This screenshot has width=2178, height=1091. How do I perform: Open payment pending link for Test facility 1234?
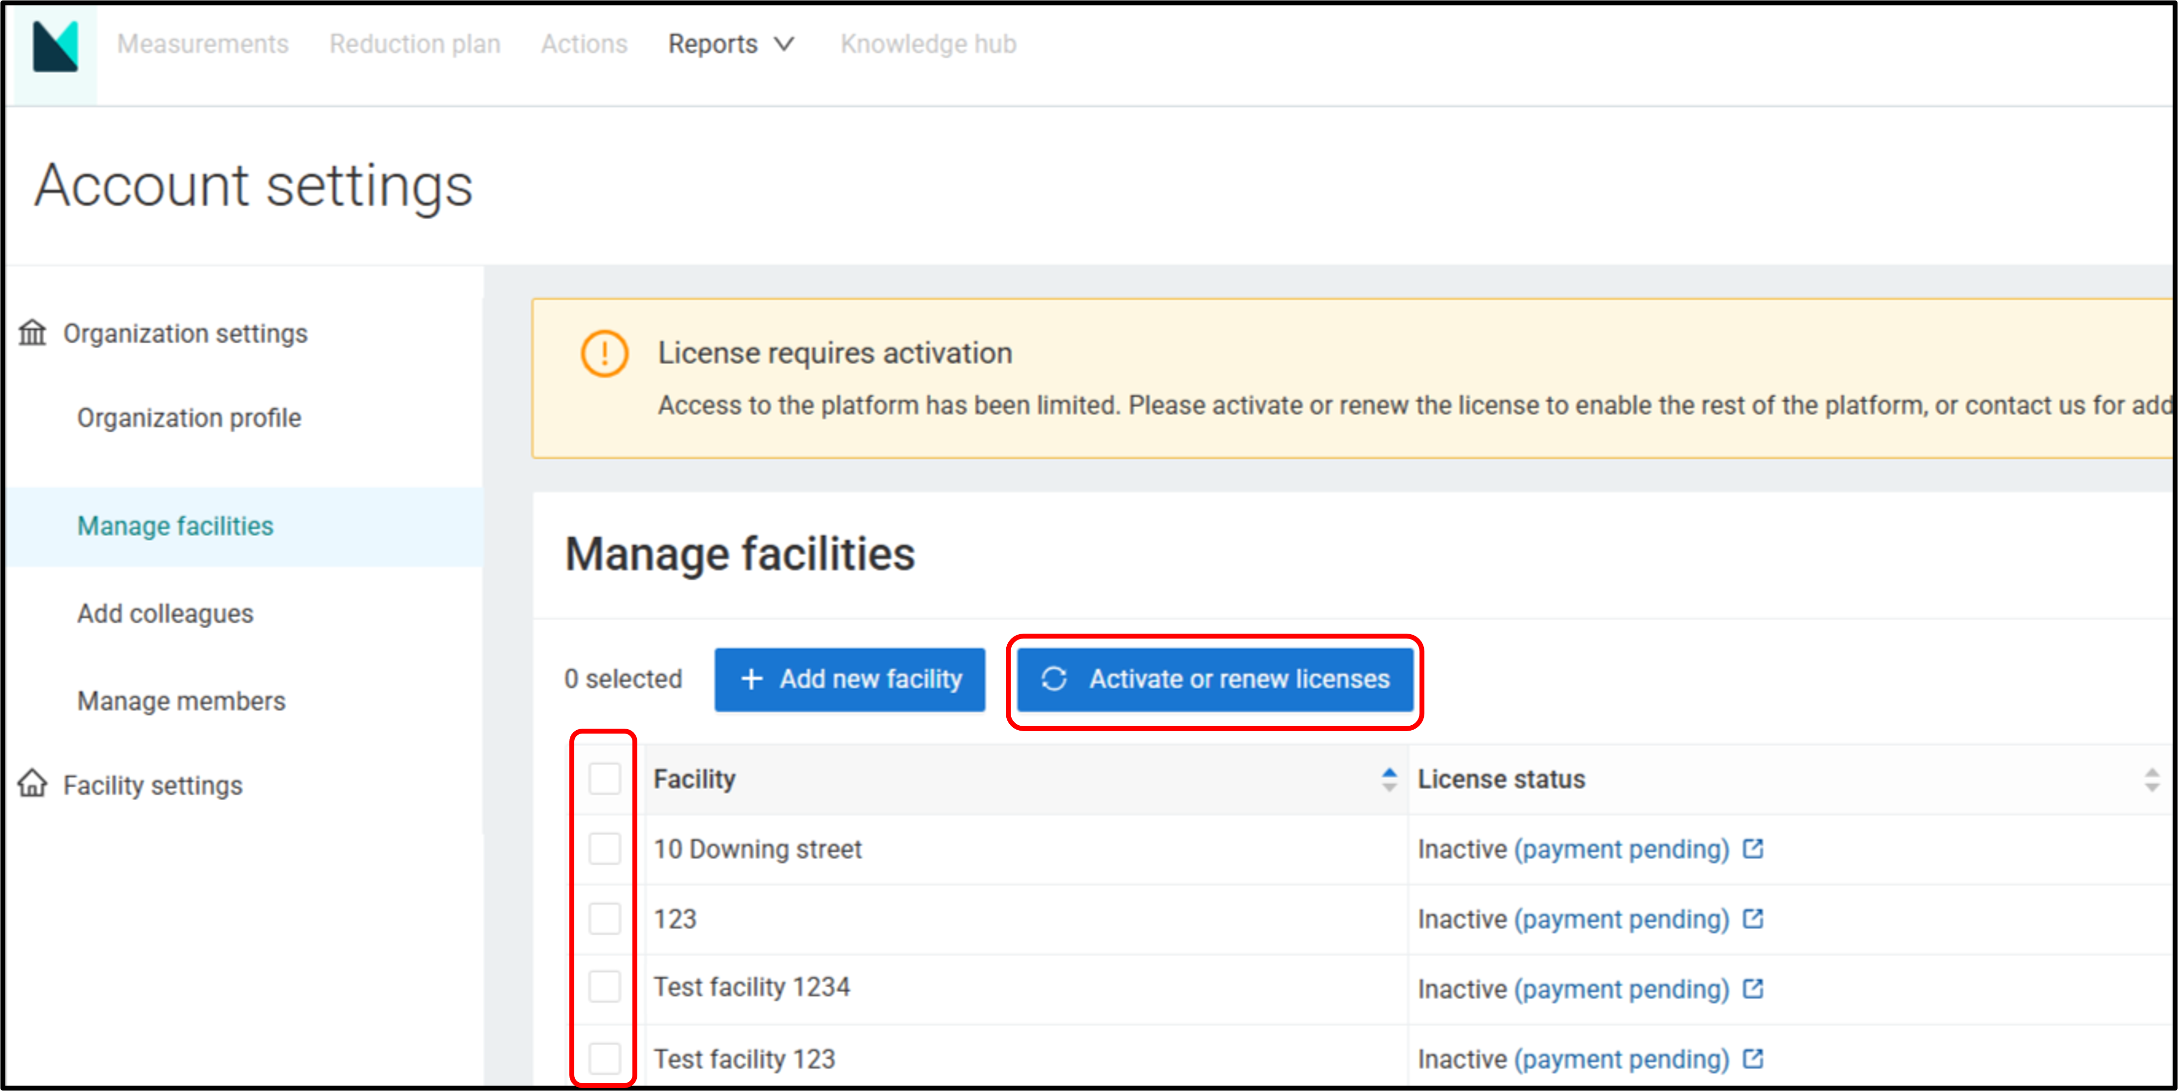tap(1621, 989)
